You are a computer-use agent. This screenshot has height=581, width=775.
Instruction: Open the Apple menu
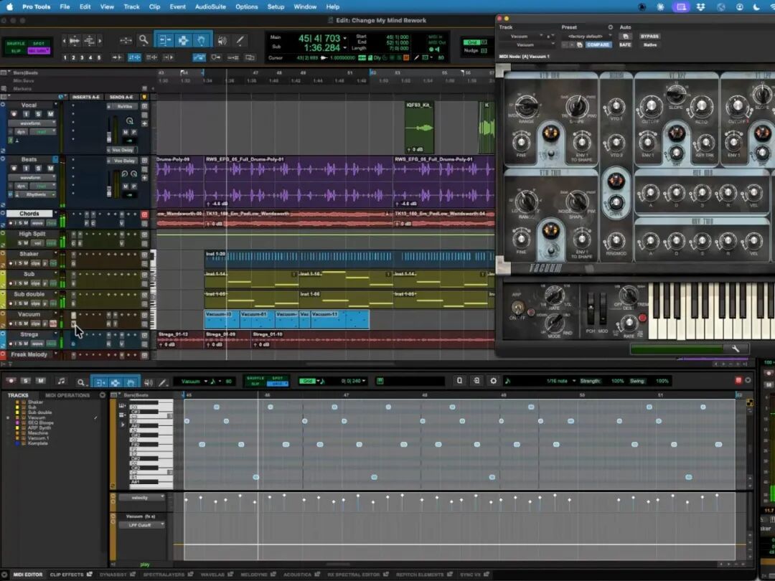point(10,7)
